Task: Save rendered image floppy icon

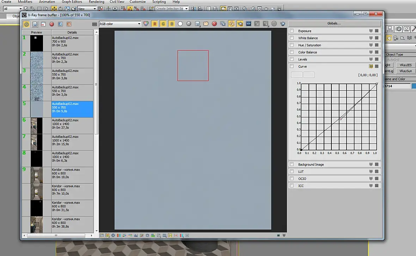Action: 197,24
